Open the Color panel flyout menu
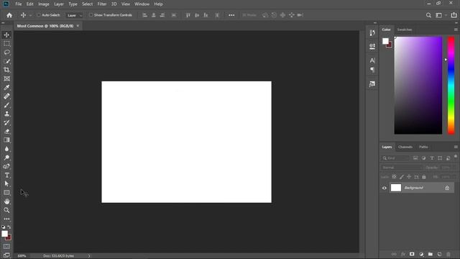This screenshot has height=259, width=460. (x=456, y=29)
